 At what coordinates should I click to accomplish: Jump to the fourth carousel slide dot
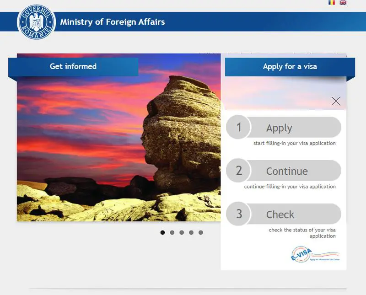(191, 232)
